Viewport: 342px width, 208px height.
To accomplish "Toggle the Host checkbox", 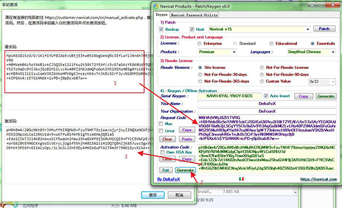I will (x=192, y=29).
